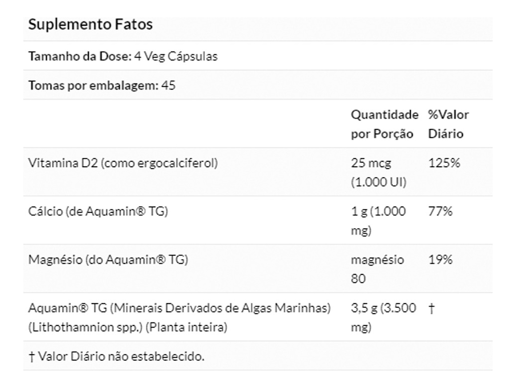516x388 pixels.
Task: Click the 19% daily value
Action: click(441, 259)
